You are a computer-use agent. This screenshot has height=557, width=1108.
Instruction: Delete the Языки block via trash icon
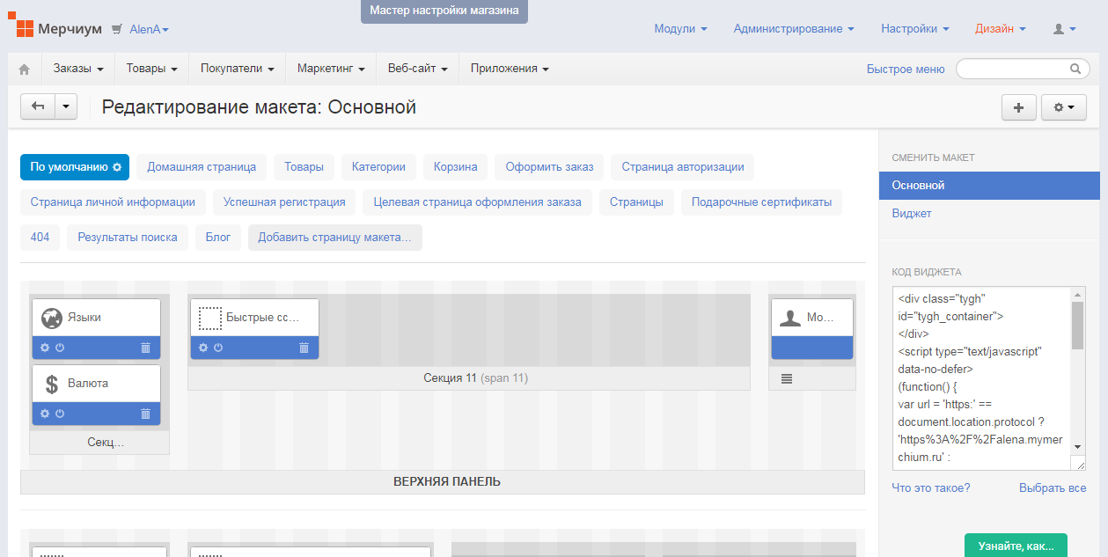[x=146, y=348]
